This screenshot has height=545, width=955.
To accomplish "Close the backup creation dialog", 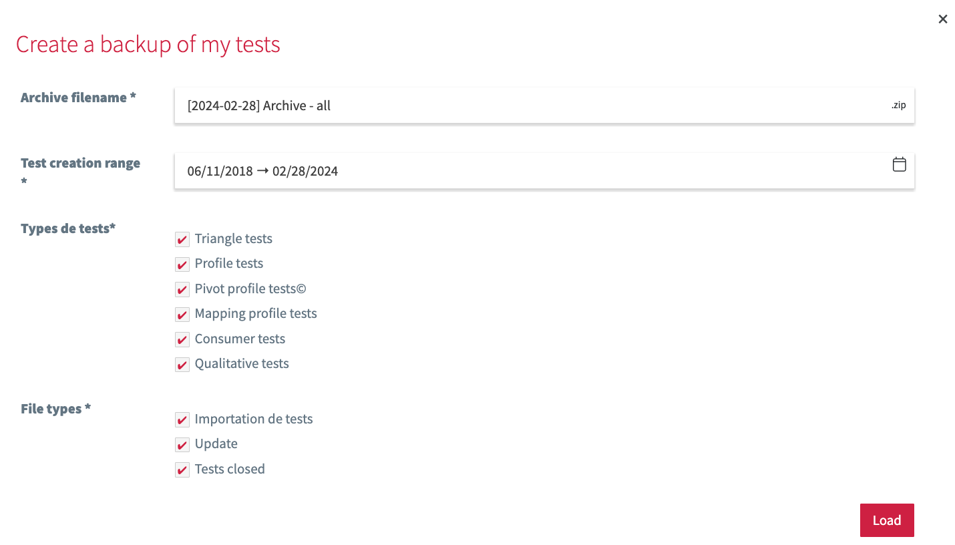I will (x=942, y=19).
